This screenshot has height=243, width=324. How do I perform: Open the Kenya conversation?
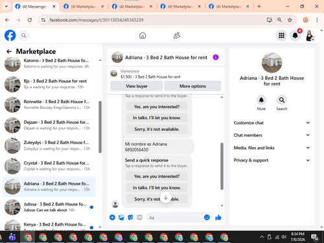click(49, 225)
